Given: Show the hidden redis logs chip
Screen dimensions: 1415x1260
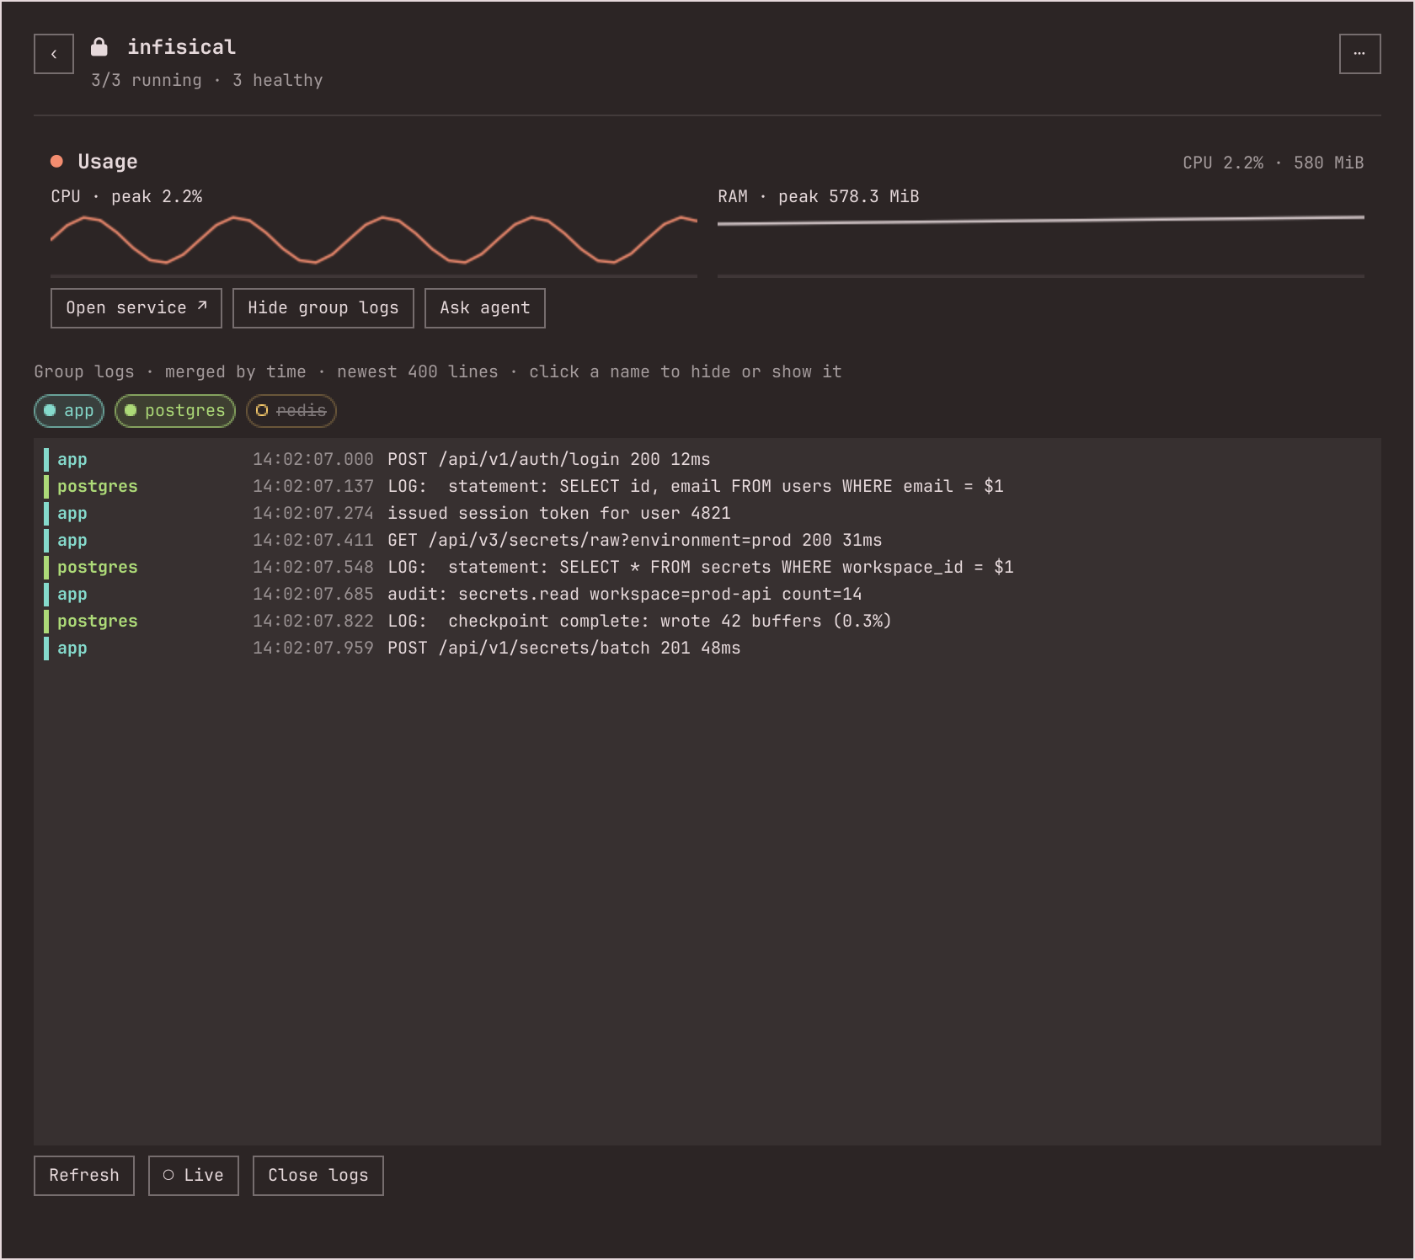Looking at the screenshot, I should 291,411.
